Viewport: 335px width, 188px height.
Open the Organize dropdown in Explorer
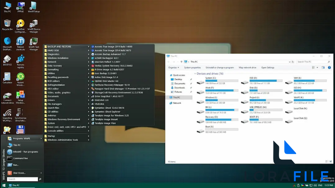(173, 67)
